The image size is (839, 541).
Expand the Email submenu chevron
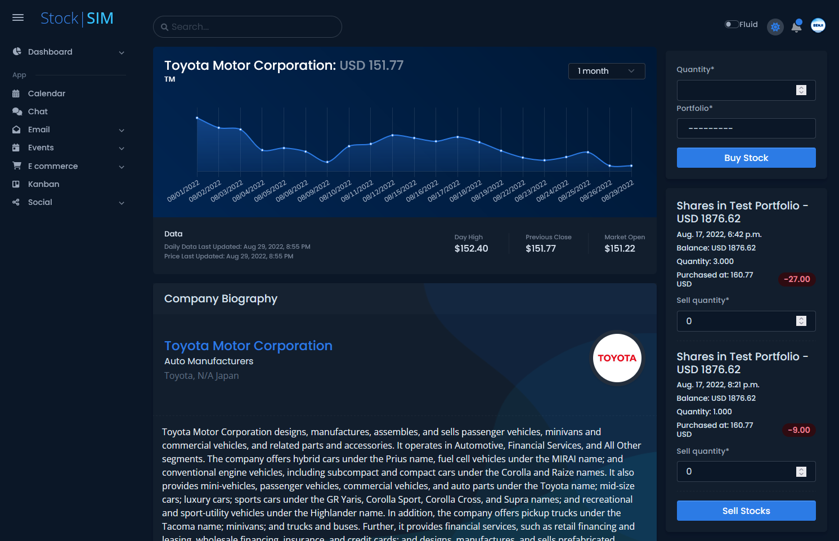click(122, 130)
